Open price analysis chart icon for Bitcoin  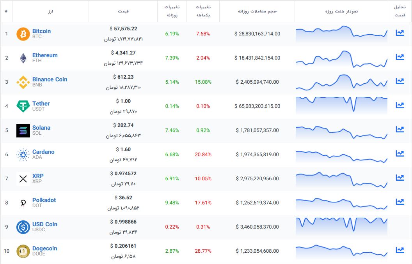tap(400, 33)
